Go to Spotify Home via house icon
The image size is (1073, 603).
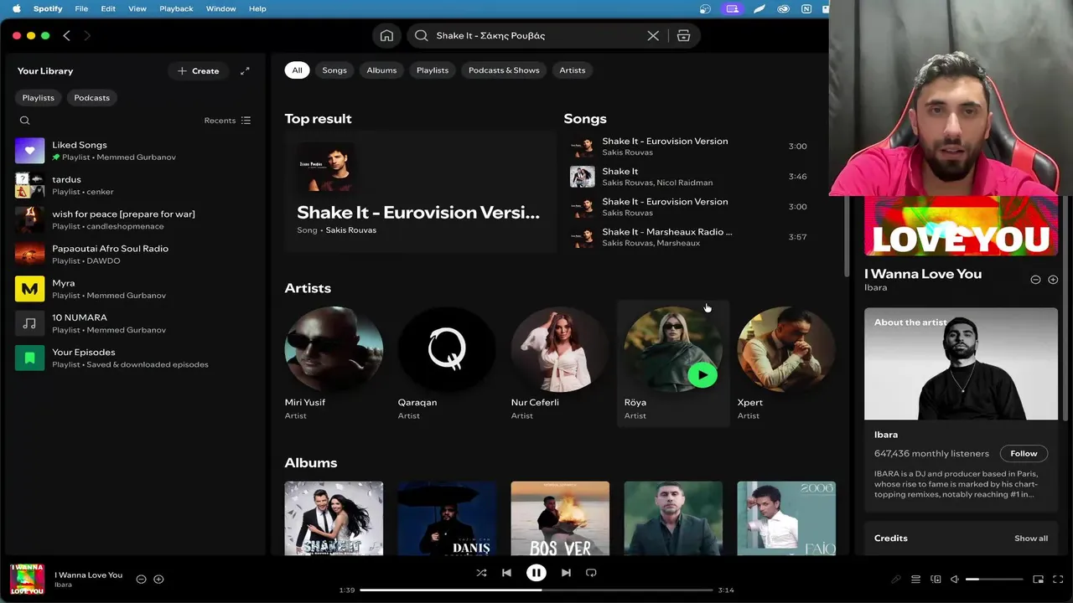coord(386,36)
